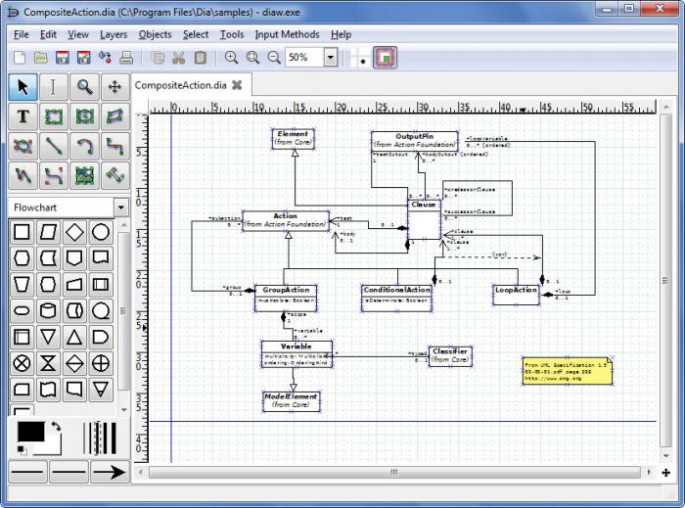Open the Input Methods menu
This screenshot has width=685, height=508.
click(x=287, y=34)
